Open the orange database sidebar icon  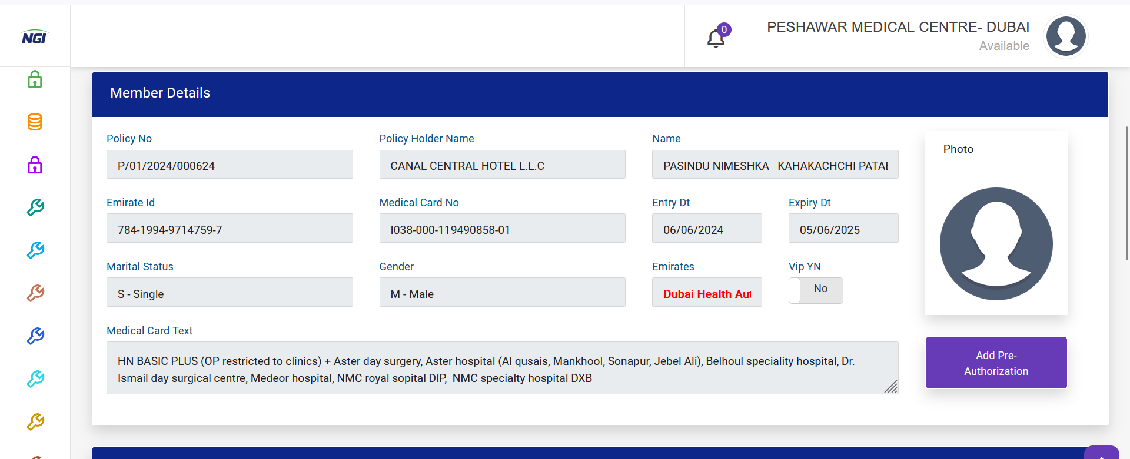(x=35, y=122)
